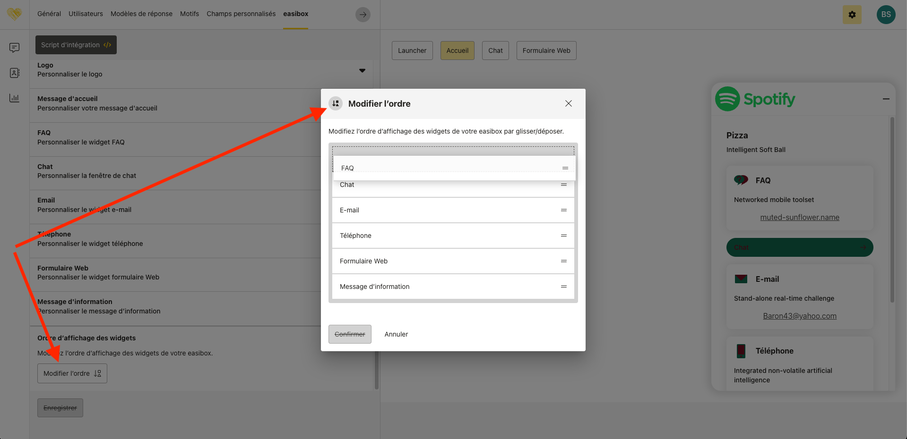Click the right arrow next to tabs
Image resolution: width=907 pixels, height=439 pixels.
[363, 15]
